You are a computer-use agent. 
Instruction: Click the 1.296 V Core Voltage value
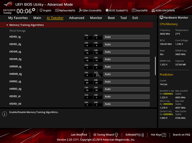tap(179, 44)
